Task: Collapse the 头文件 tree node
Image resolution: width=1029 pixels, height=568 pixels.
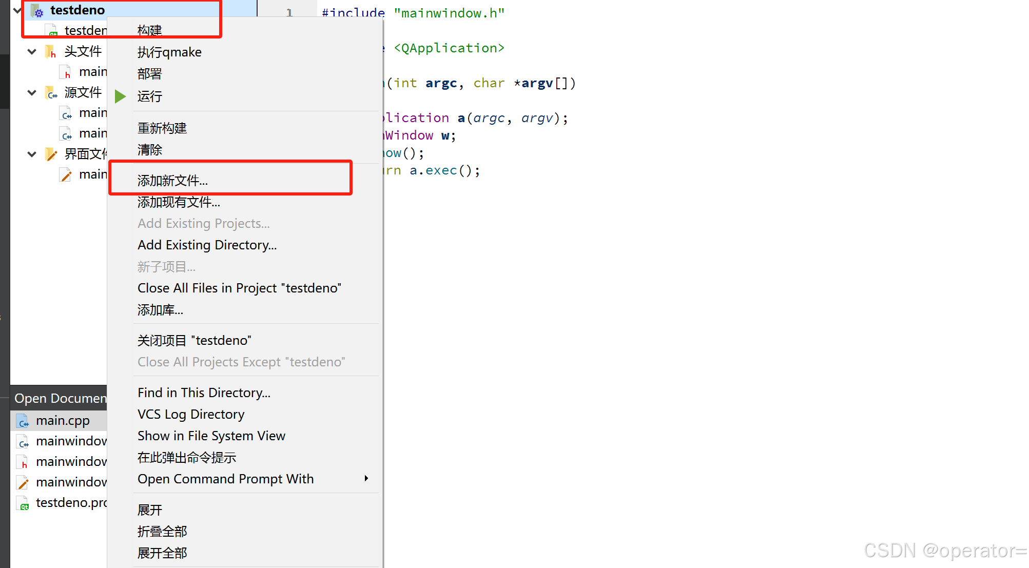Action: tap(32, 51)
